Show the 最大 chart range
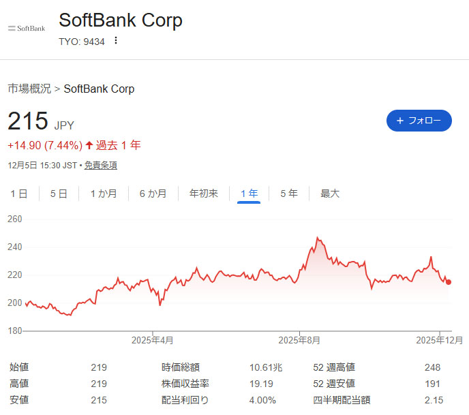 point(330,194)
